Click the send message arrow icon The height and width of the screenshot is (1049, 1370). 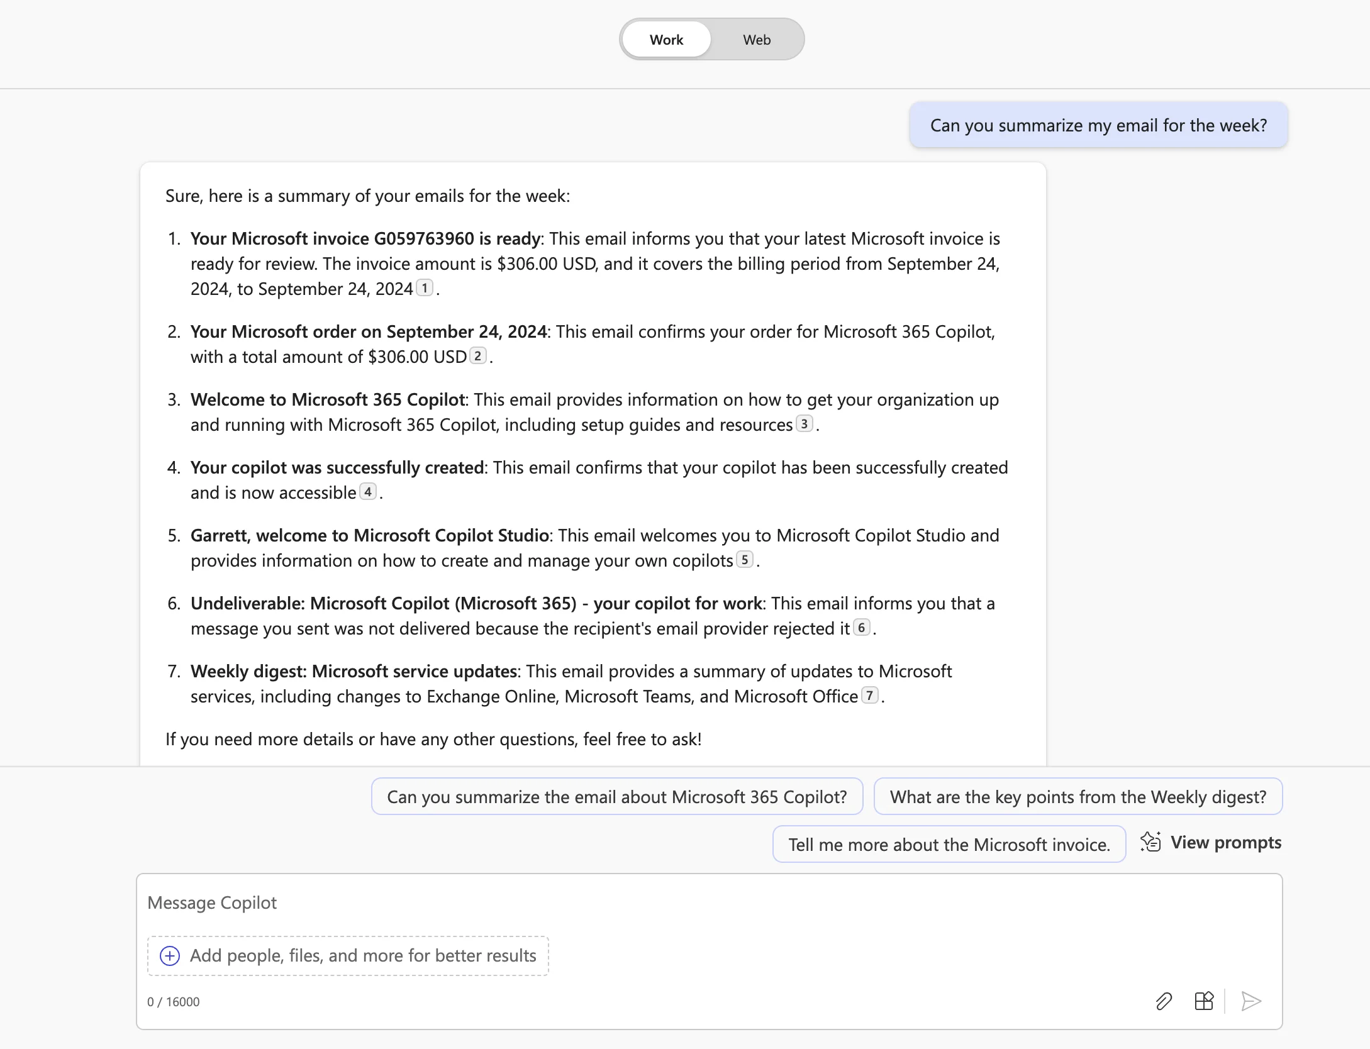coord(1250,1001)
